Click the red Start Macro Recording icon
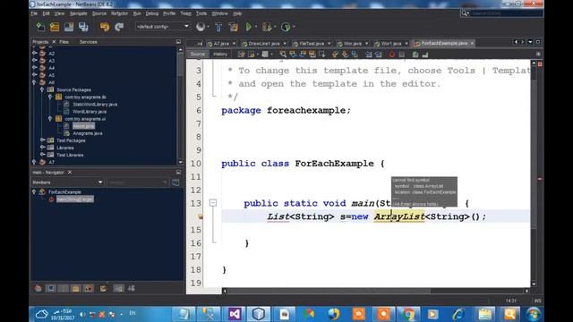 click(392, 55)
